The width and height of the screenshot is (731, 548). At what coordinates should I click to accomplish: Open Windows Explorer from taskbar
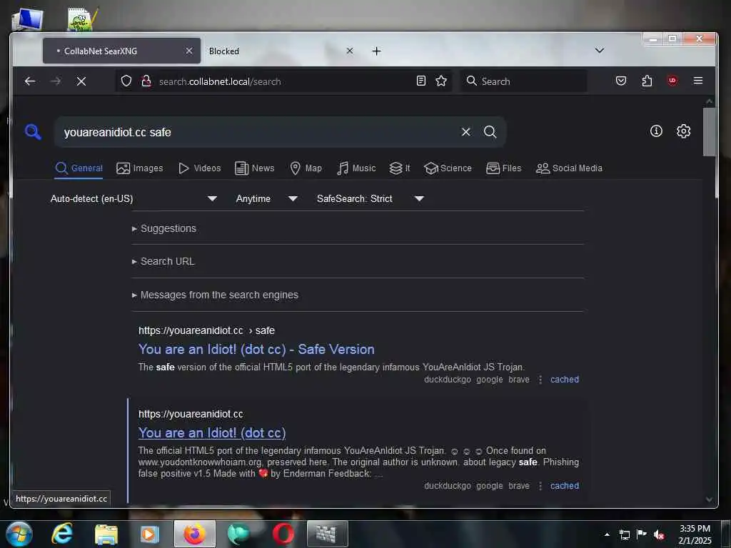(x=106, y=534)
